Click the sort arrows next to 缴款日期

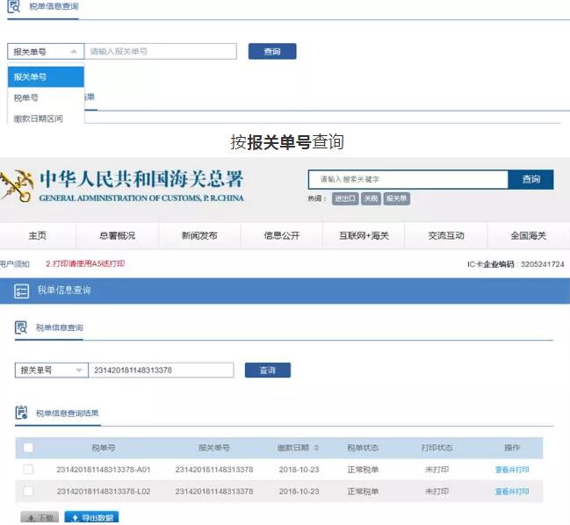point(316,448)
